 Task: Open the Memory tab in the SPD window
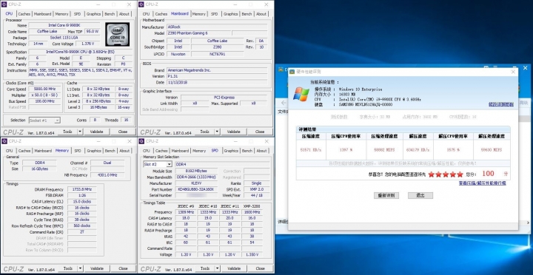[x=199, y=151]
